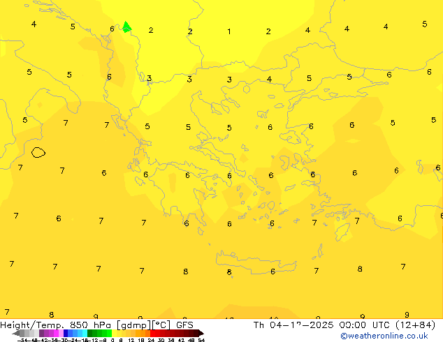The image size is (443, 342).
Task: Pick the bright yellow legend color at 0
Action: (114, 333)
